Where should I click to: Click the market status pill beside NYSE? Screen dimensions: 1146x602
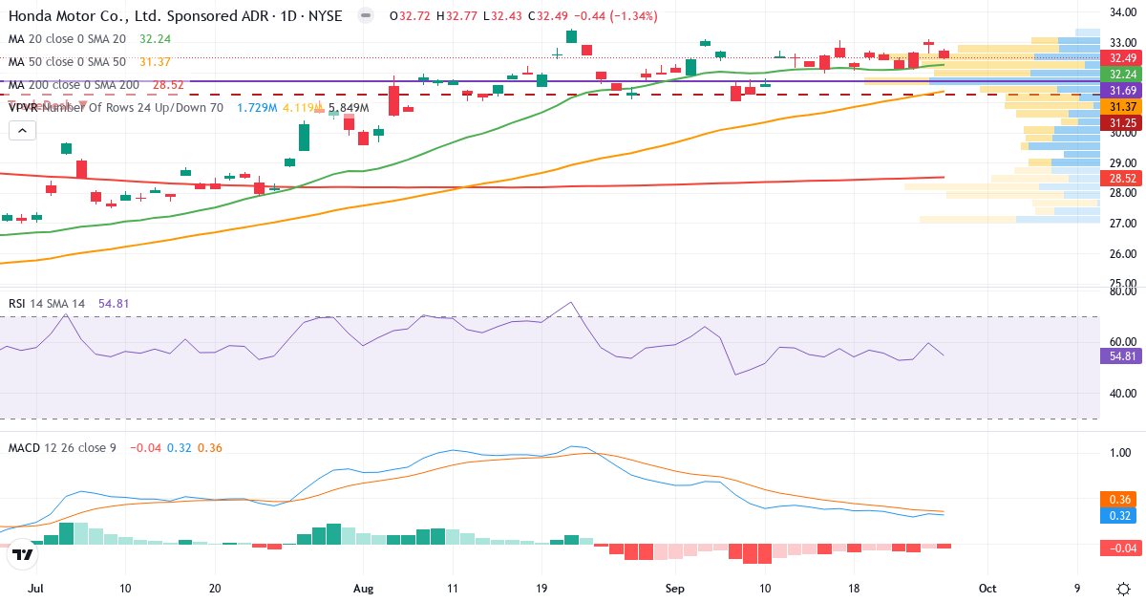pyautogui.click(x=365, y=16)
